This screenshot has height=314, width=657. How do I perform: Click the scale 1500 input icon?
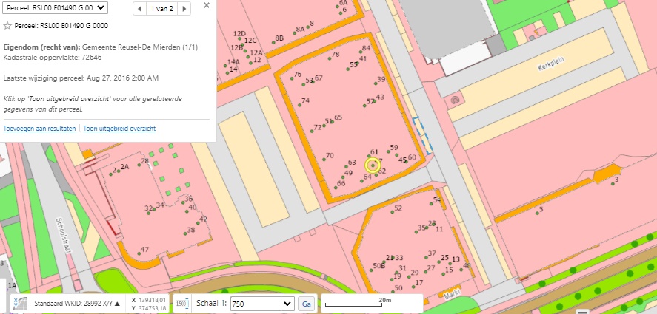coord(181,304)
